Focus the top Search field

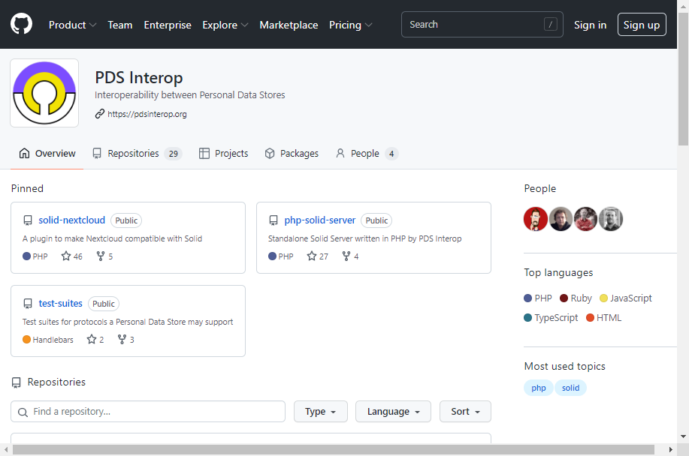(x=482, y=25)
